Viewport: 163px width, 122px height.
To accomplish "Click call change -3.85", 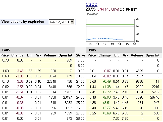I will pos(20,76).
